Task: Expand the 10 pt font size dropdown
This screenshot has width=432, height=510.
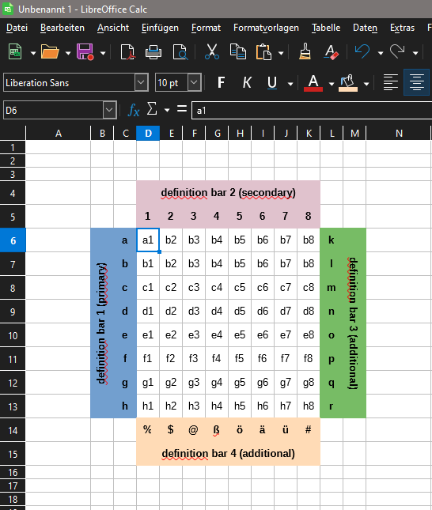Action: point(195,82)
